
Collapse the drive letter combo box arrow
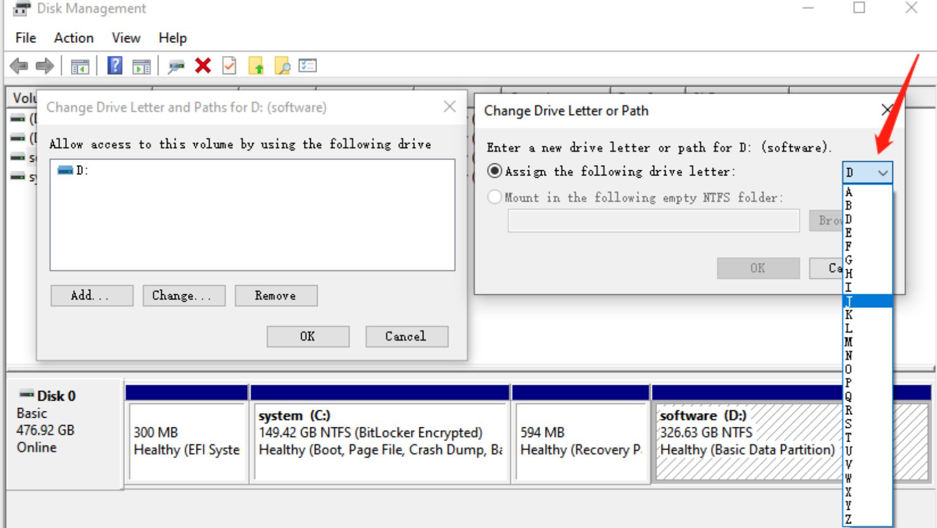click(x=883, y=173)
